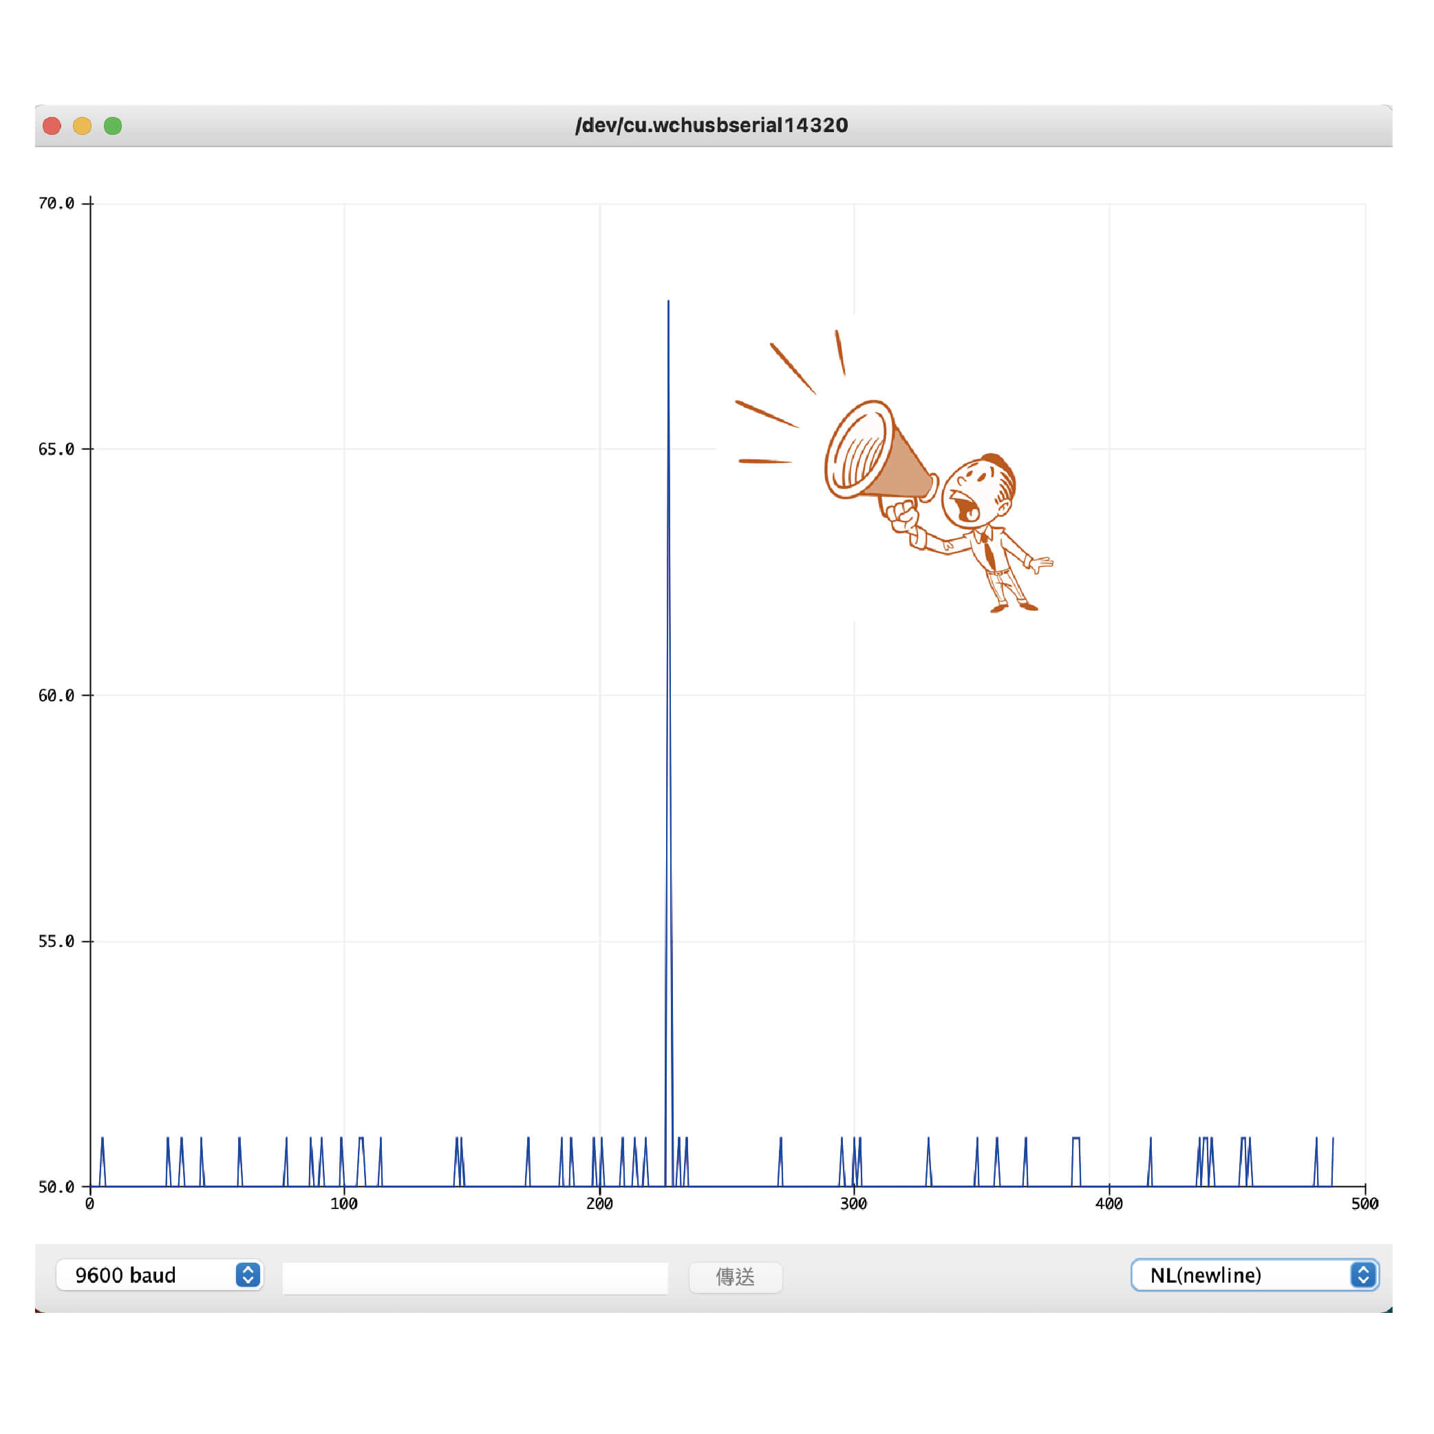This screenshot has height=1434, width=1434.
Task: Click the 500 x-axis label
Action: (x=1365, y=1204)
